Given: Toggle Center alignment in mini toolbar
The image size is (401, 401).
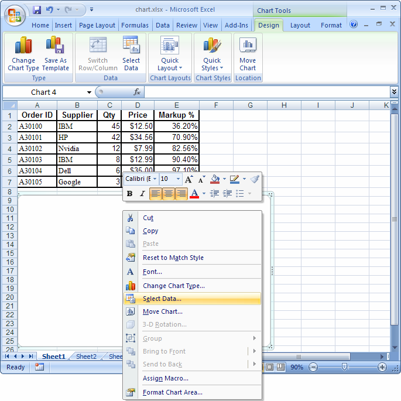Looking at the screenshot, I should click(x=168, y=194).
